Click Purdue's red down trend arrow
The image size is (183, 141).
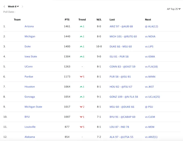81,77
